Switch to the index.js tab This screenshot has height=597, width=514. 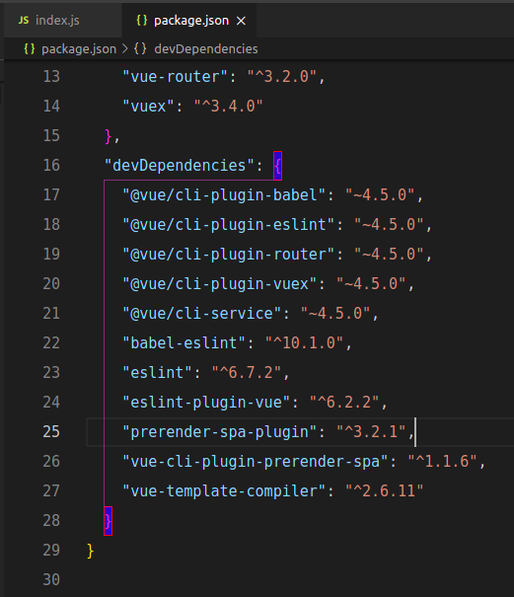(x=62, y=20)
